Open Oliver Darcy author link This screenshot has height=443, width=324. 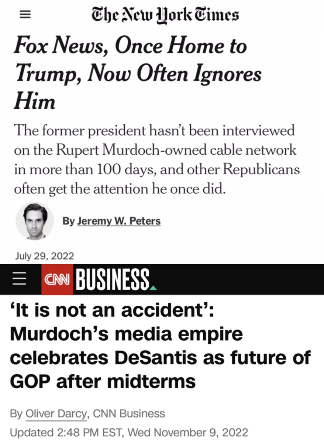click(56, 413)
